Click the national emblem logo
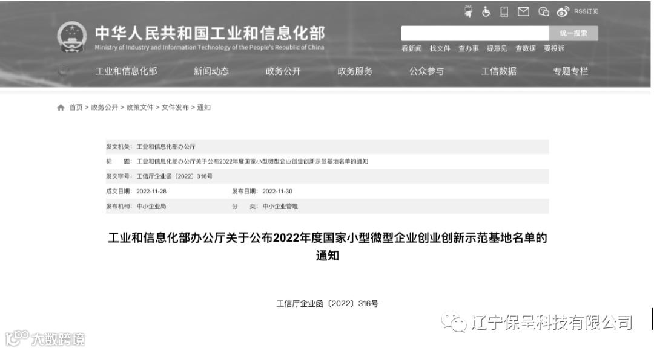 71,37
